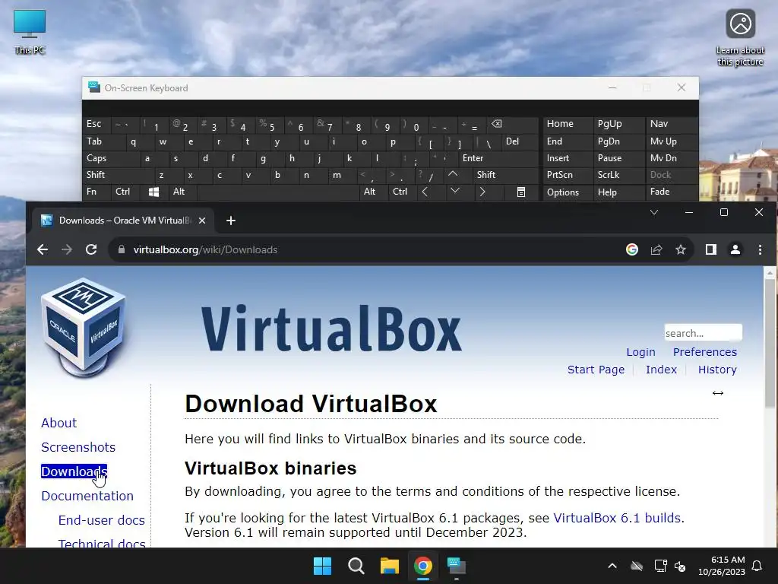Click the spacebar on On-Screen Keyboard

coord(278,192)
